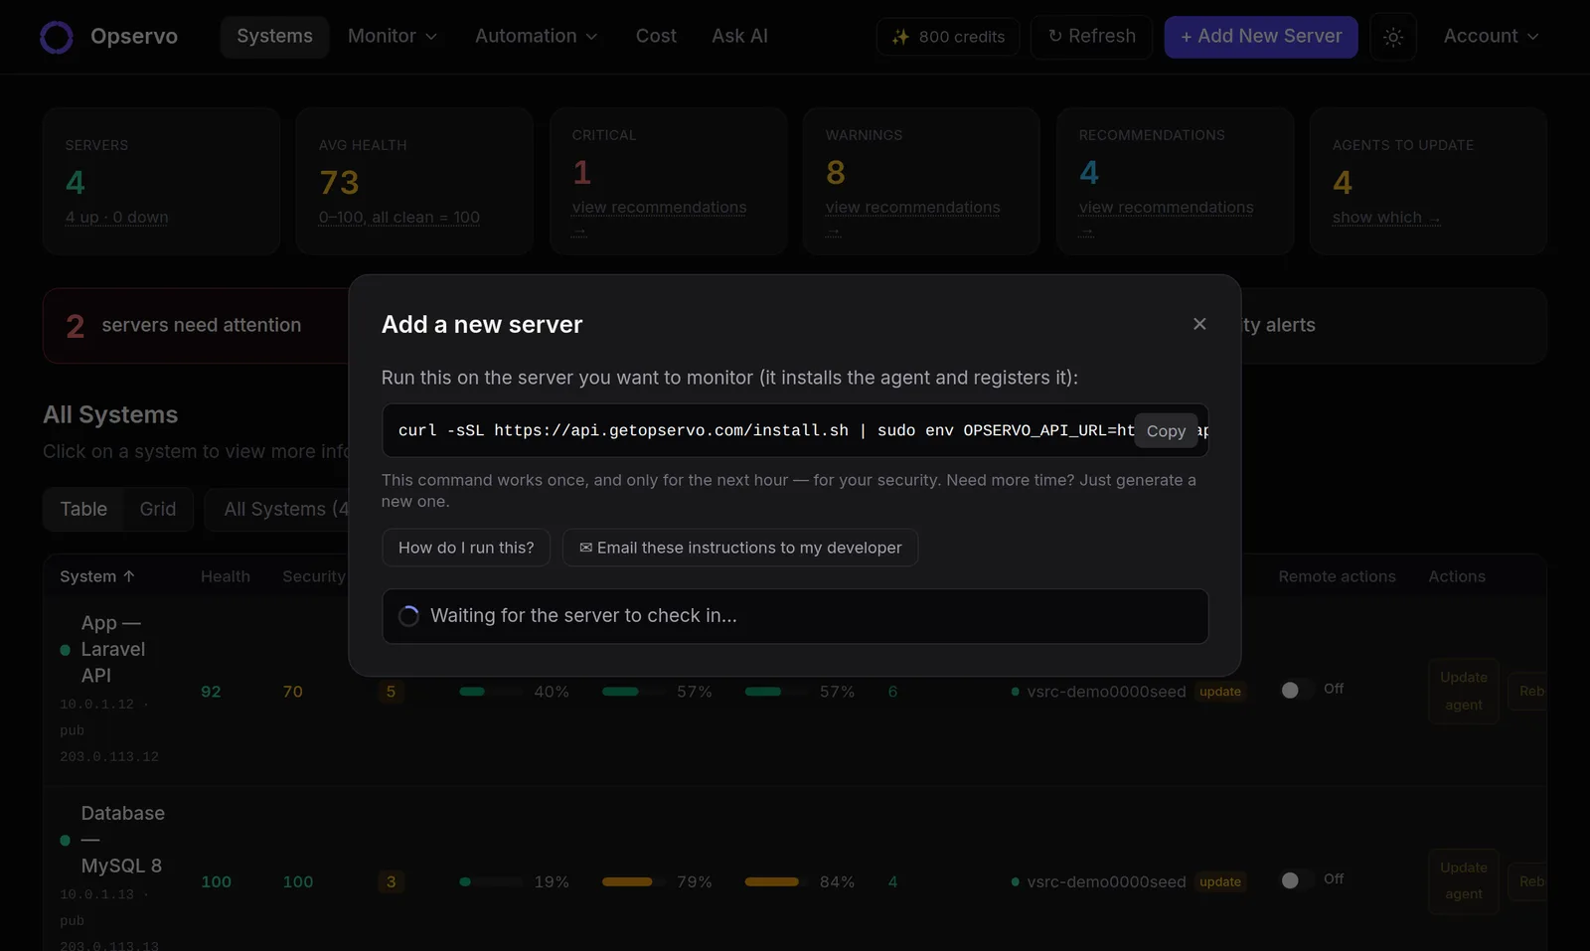Toggle the light/dark theme sun icon
The image size is (1590, 951).
[x=1392, y=37]
